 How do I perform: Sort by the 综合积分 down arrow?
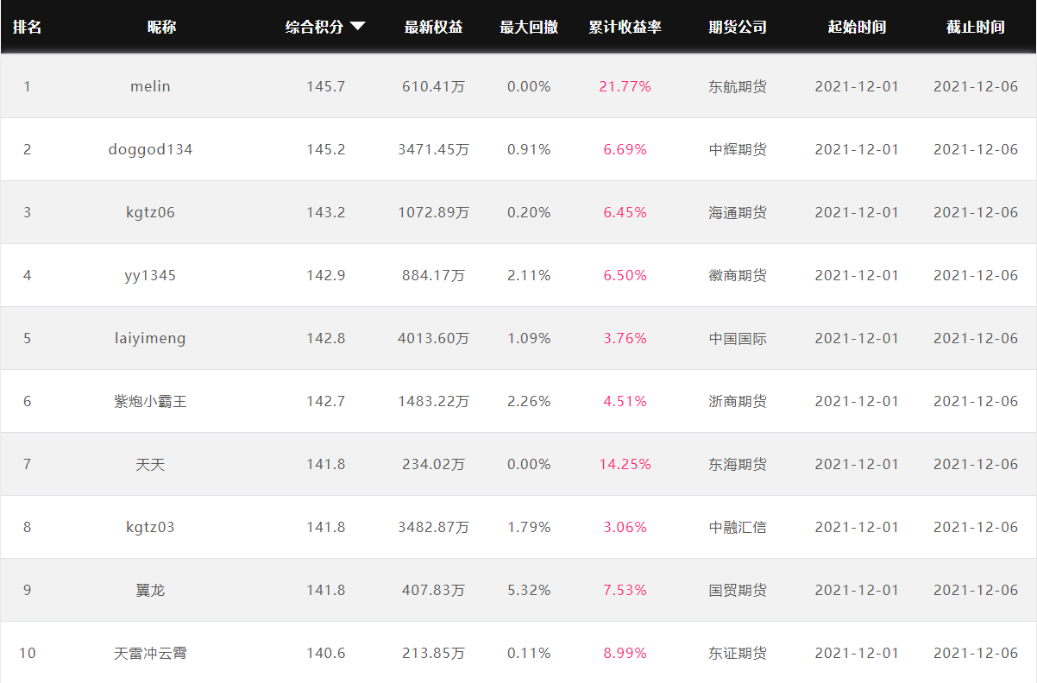click(x=357, y=27)
